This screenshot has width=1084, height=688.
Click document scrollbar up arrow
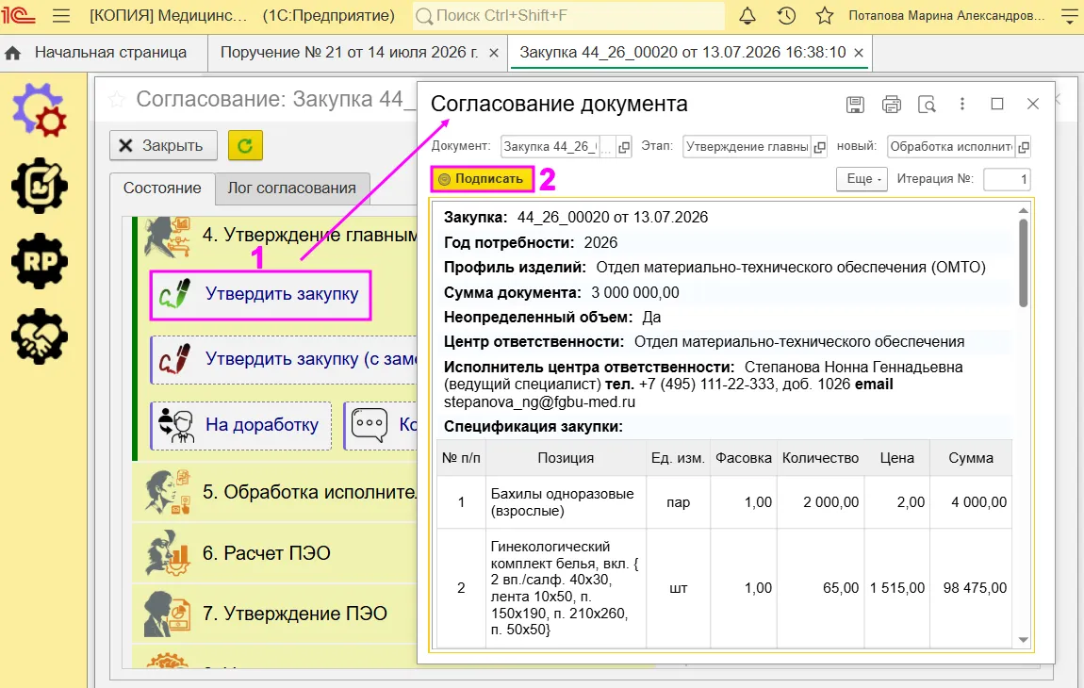(1023, 210)
